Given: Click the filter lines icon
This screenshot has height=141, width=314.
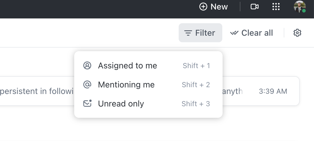Looking at the screenshot, I should [188, 33].
